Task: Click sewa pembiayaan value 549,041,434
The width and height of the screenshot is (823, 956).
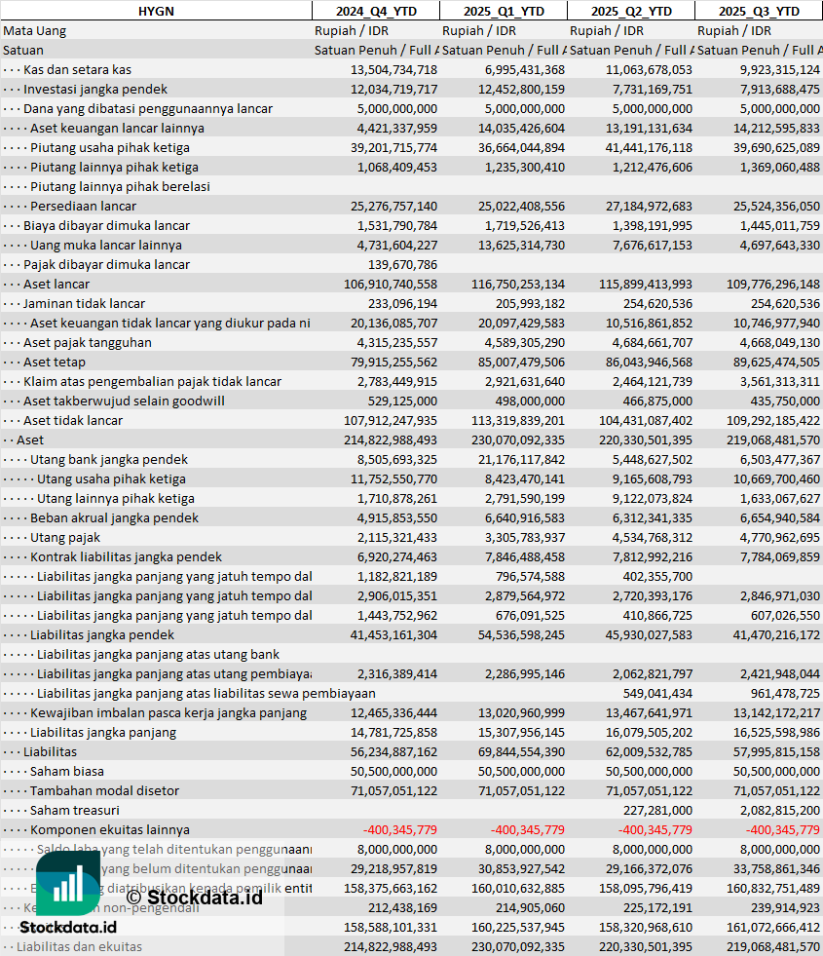Action: click(x=657, y=694)
